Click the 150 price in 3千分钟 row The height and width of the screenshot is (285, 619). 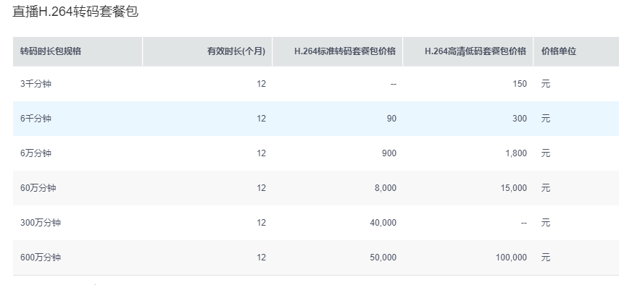tap(520, 84)
